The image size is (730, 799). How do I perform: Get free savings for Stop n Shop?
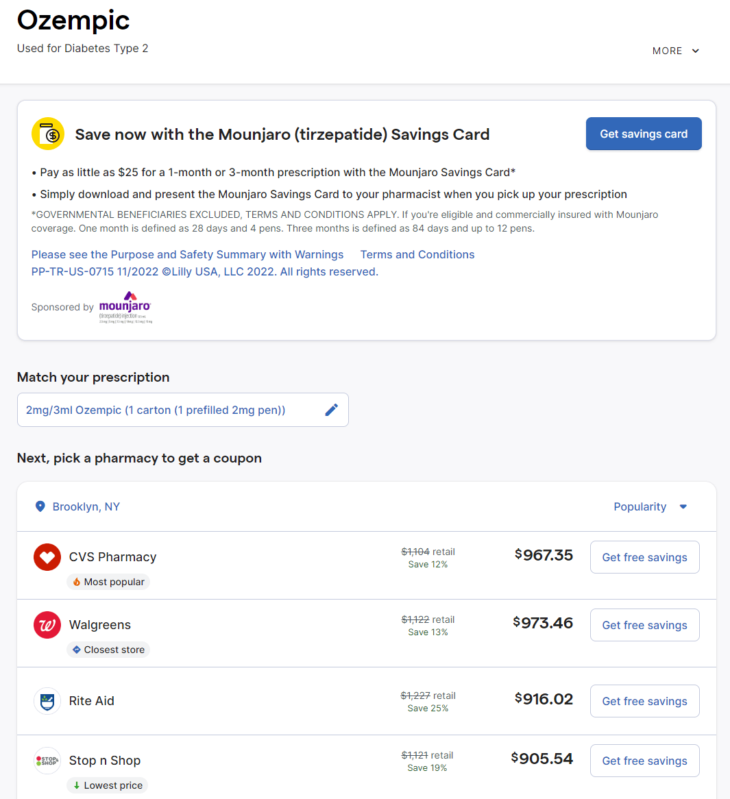click(644, 761)
